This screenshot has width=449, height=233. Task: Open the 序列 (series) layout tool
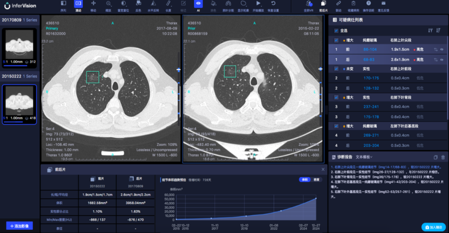63,6
